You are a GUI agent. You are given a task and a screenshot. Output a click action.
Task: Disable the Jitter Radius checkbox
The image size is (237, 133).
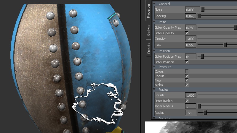pyautogui.click(x=187, y=100)
